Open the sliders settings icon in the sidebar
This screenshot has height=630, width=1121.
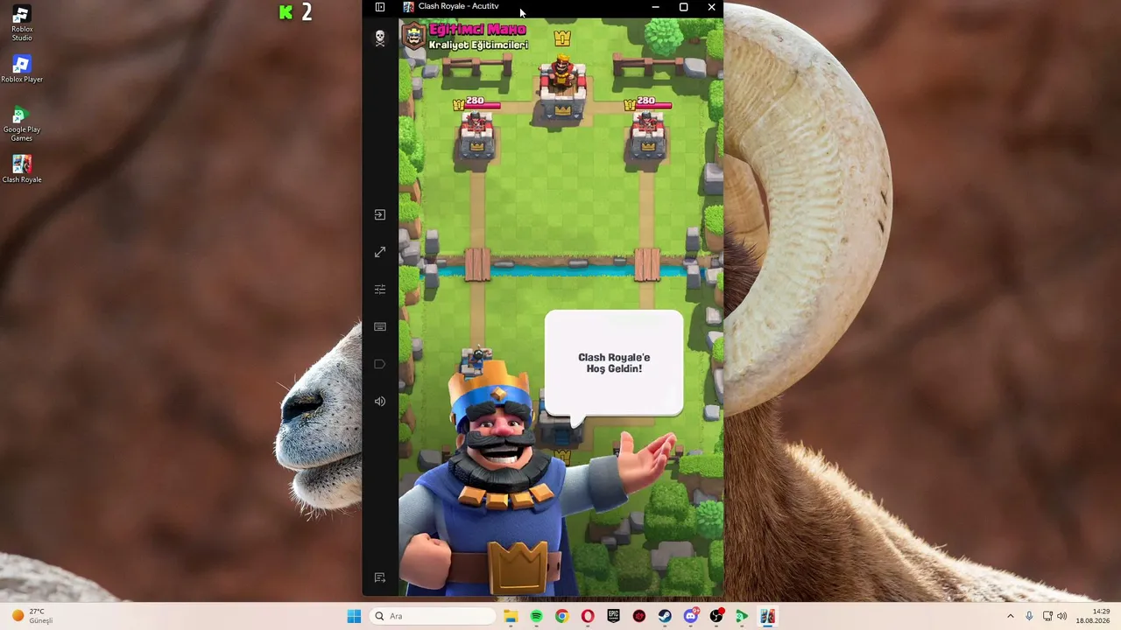(380, 290)
